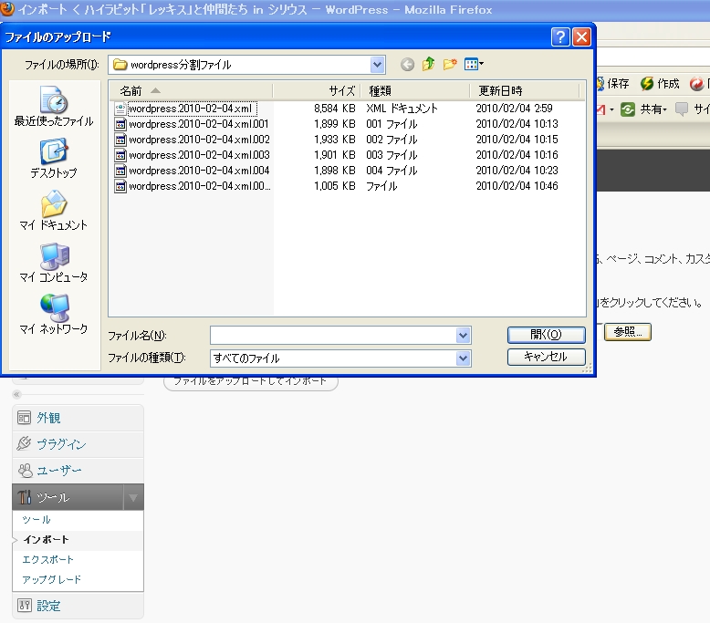Click the 設定 sidebar icon in WordPress
The height and width of the screenshot is (623, 710).
[24, 606]
